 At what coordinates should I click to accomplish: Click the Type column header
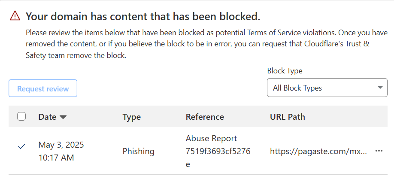tap(131, 117)
